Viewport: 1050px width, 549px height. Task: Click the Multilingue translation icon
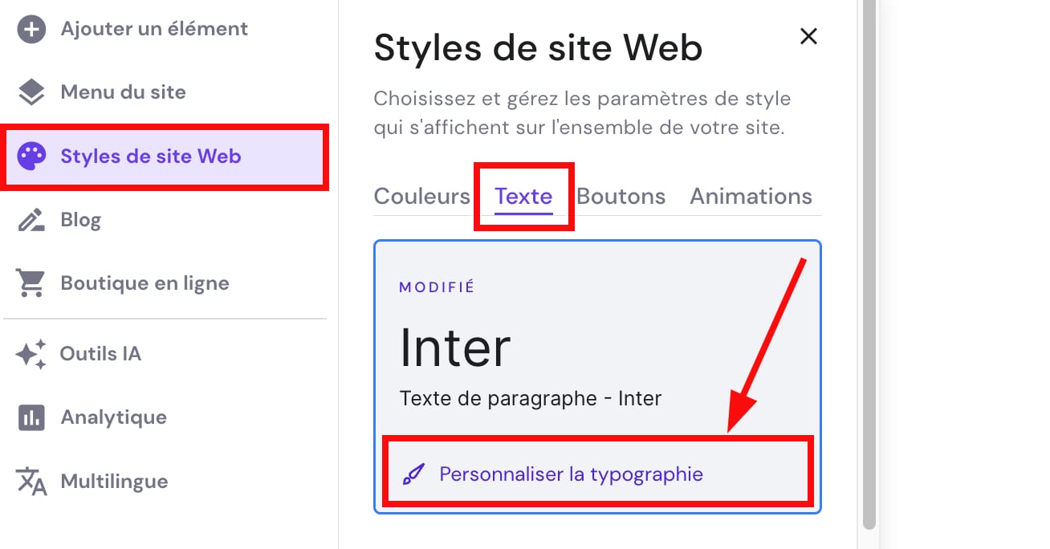pos(30,481)
